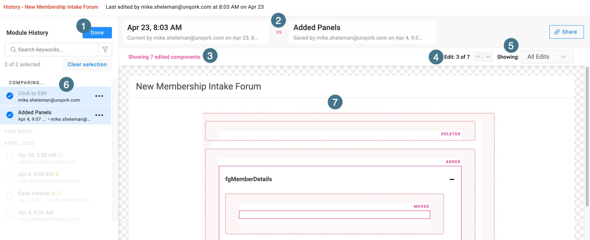Open more options for Click to Edit
Image resolution: width=590 pixels, height=240 pixels.
99,96
